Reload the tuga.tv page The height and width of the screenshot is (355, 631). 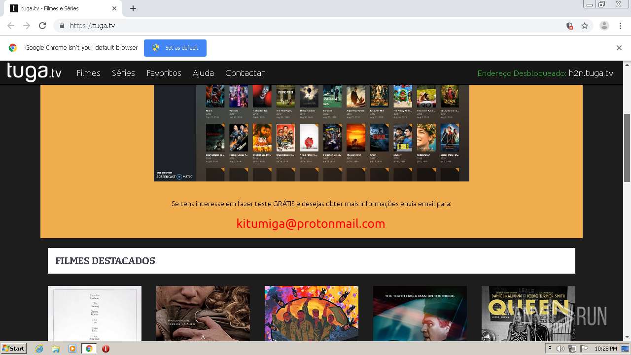pos(42,26)
